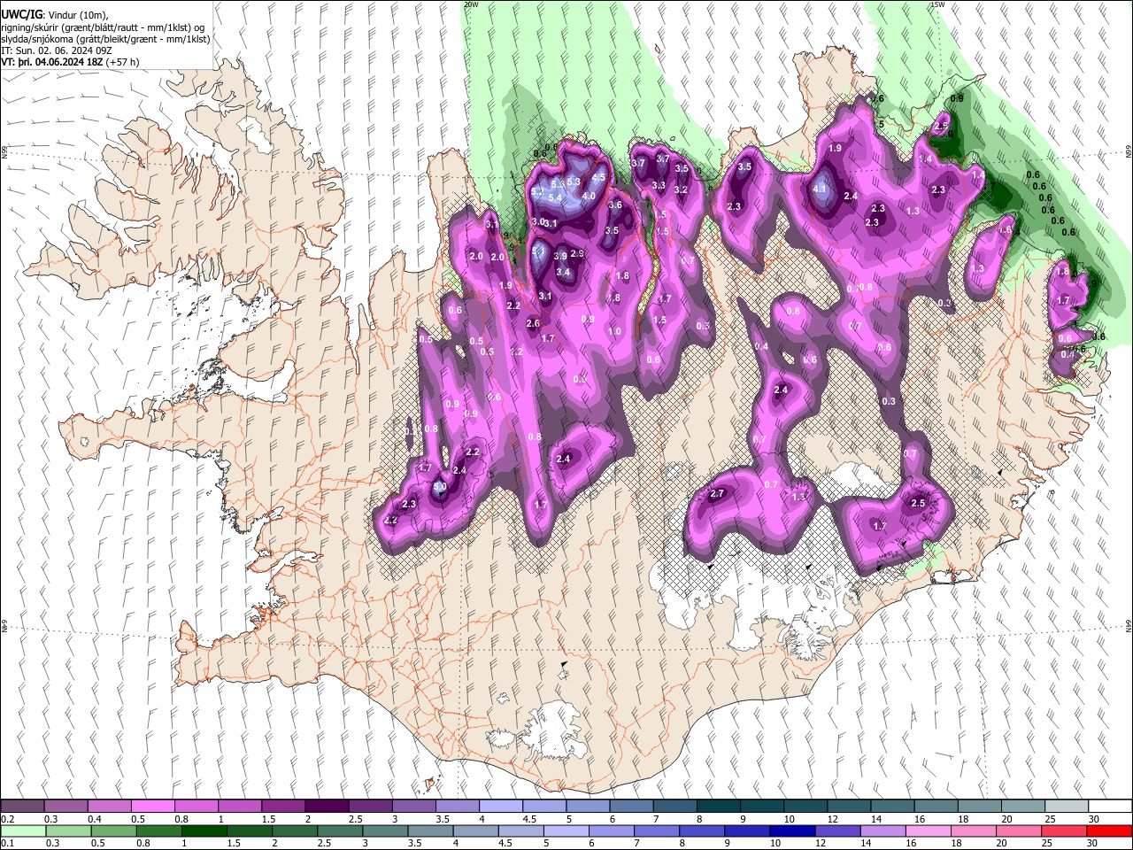Select the white snow swatch after the 30 label

point(1110,807)
